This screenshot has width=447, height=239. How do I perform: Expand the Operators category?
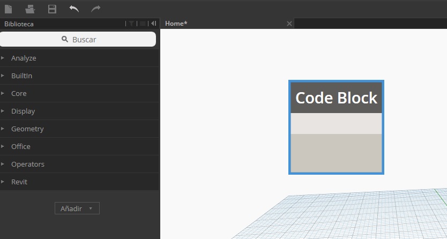click(x=27, y=165)
